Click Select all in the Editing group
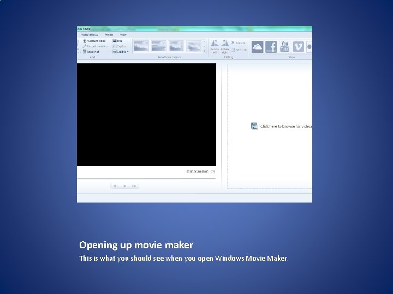Image resolution: width=393 pixels, height=294 pixels. pyautogui.click(x=239, y=50)
